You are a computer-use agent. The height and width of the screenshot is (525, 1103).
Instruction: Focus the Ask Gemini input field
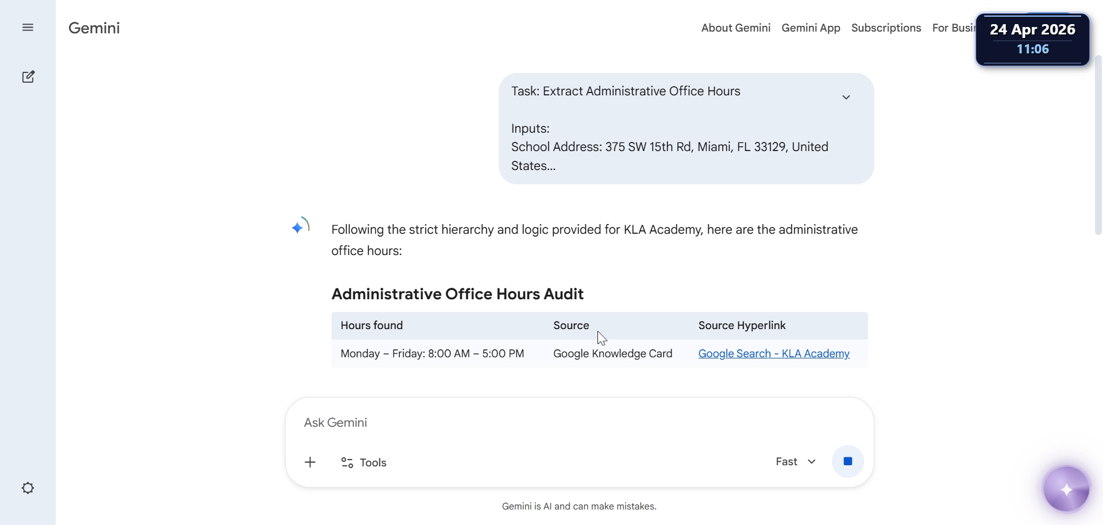[x=579, y=423]
